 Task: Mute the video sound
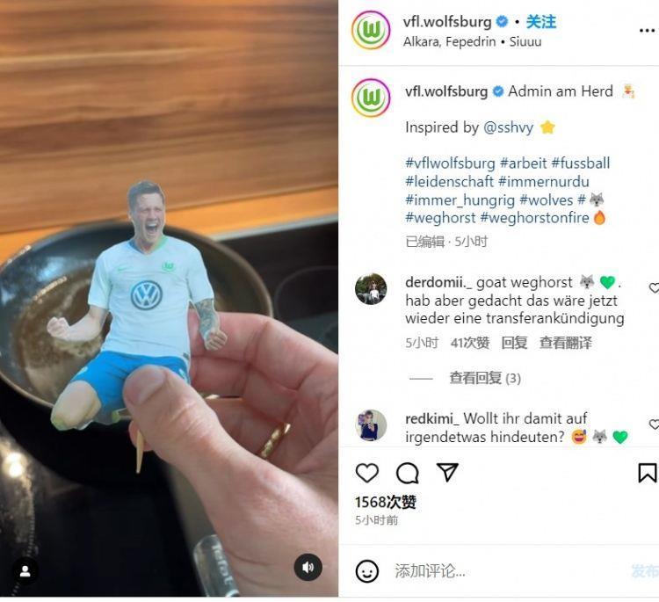tap(308, 567)
